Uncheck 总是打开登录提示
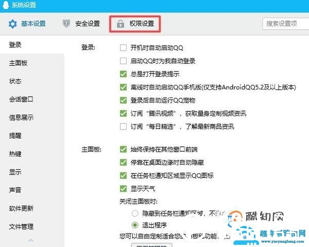309x247 pixels. click(x=123, y=74)
